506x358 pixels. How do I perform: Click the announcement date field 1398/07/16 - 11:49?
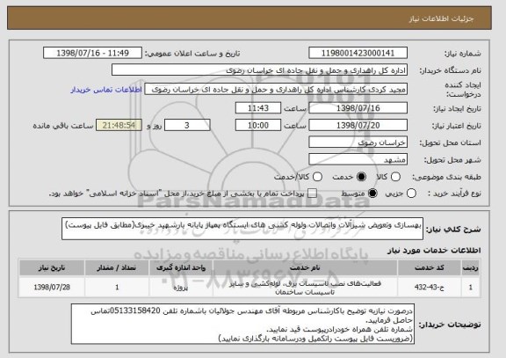click(x=92, y=53)
